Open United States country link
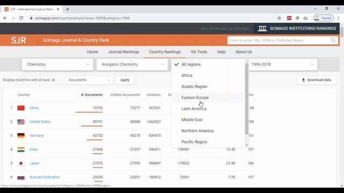The image size is (344, 193). (40, 122)
